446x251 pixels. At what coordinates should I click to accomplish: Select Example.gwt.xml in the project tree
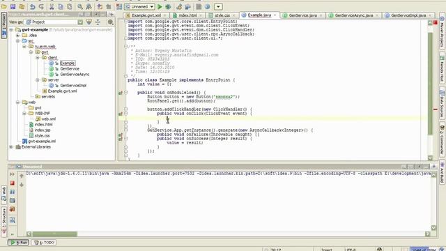62,91
